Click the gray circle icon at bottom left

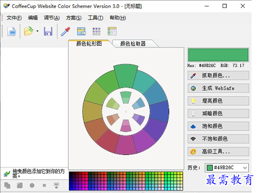[32, 185]
